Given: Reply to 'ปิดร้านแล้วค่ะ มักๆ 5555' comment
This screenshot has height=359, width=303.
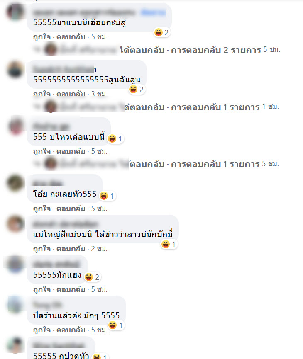Looking at the screenshot, I should [71, 330].
